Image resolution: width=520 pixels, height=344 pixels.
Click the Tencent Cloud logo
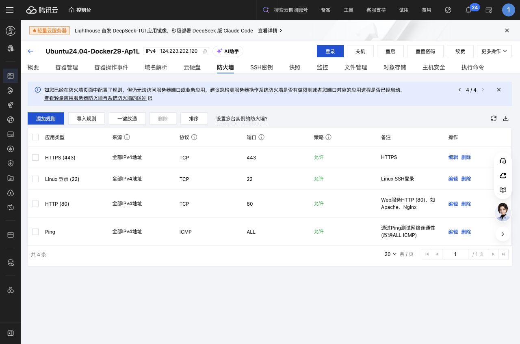coord(43,10)
